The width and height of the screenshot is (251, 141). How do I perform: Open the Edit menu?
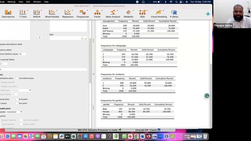pyautogui.click(x=28, y=2)
